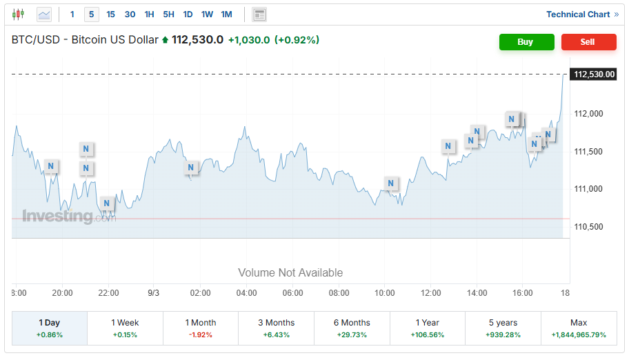
Task: Click the (+0.92%) percent change
Action: (x=297, y=40)
